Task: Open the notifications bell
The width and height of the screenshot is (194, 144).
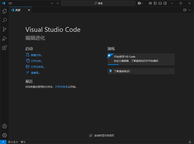Action: pos(190,142)
